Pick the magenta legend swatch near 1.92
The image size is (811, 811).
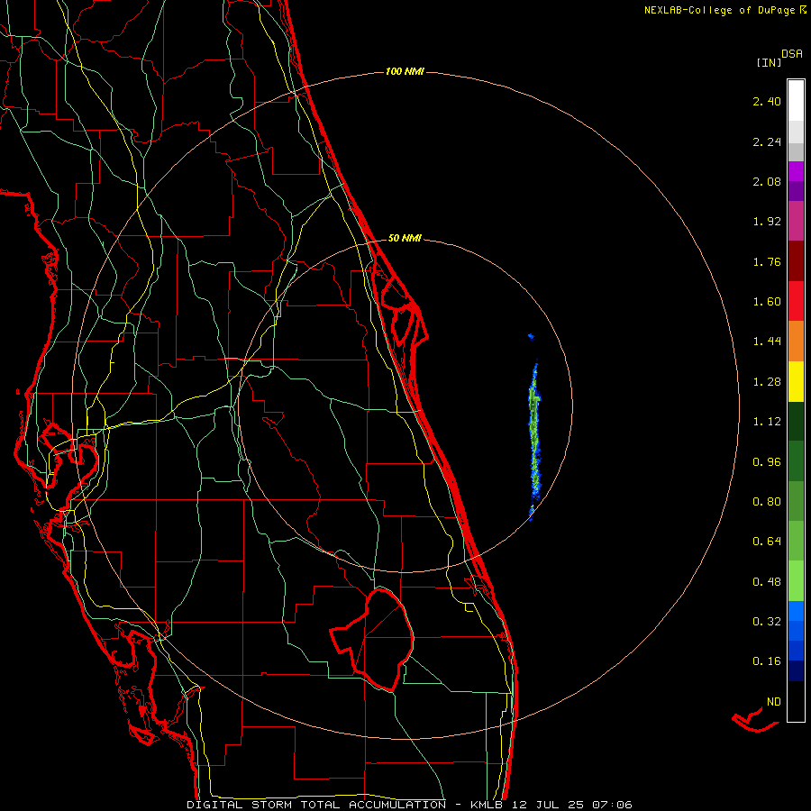click(x=796, y=222)
